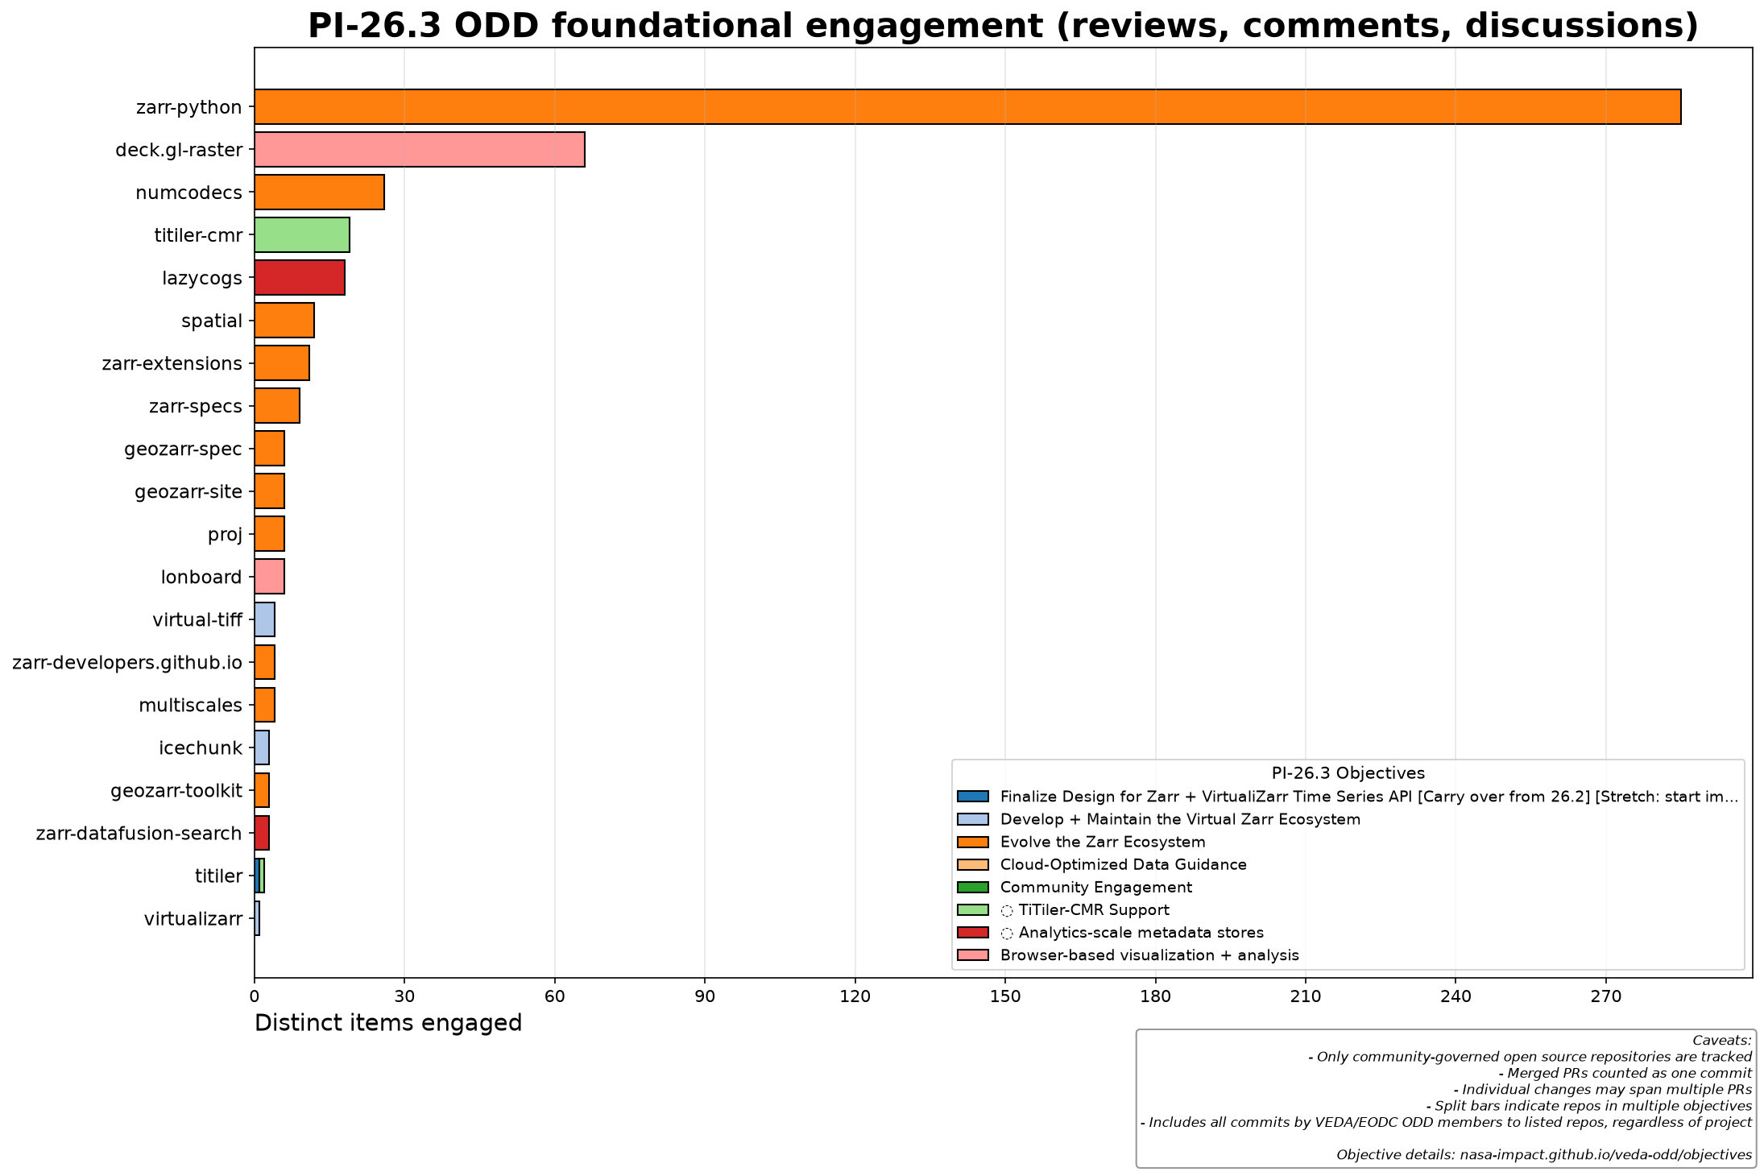
Task: Click the 'zarr-python' axis label
Action: click(189, 107)
